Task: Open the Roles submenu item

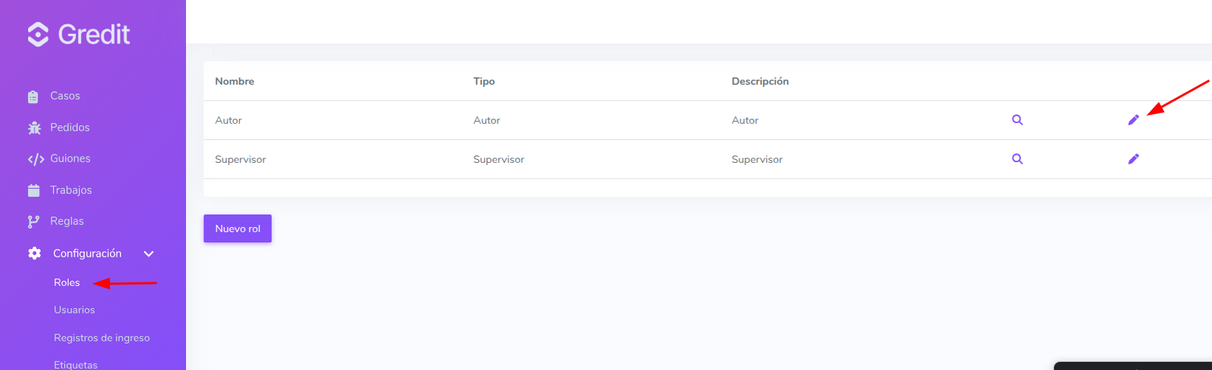Action: [66, 283]
